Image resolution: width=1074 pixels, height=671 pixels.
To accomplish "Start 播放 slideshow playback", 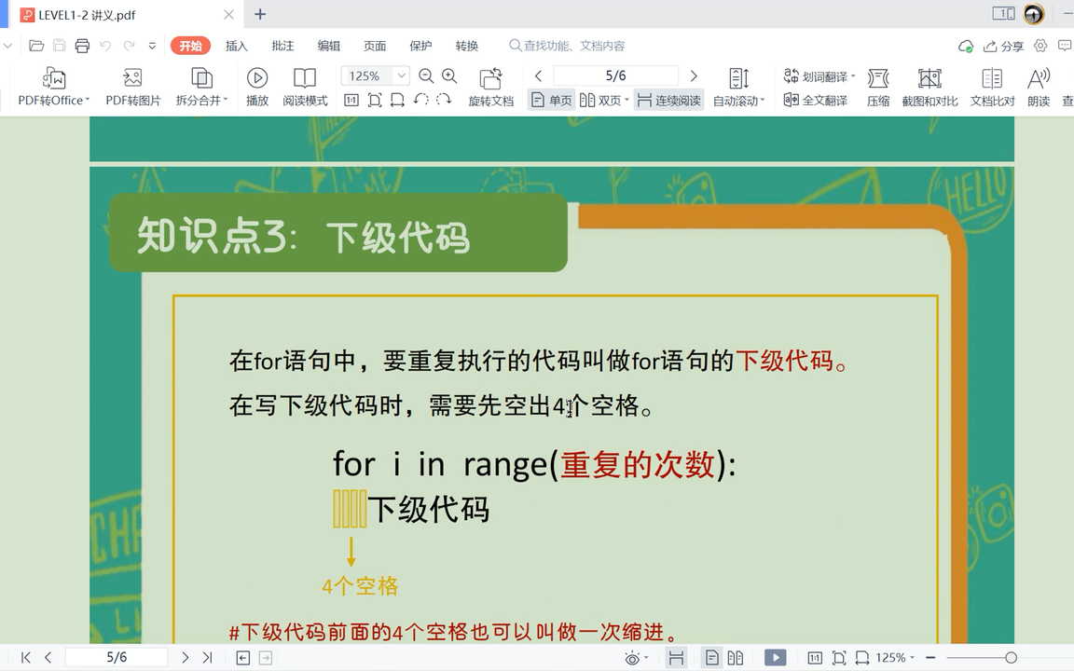I will (x=256, y=86).
